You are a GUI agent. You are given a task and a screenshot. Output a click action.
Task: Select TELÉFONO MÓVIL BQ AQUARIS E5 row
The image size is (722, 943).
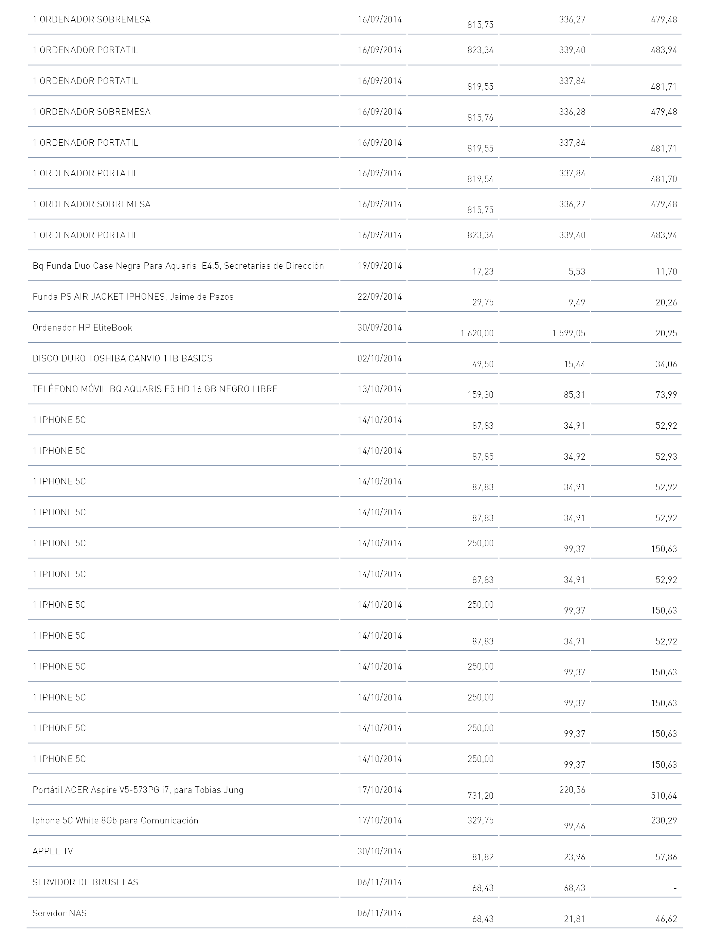[x=155, y=389]
